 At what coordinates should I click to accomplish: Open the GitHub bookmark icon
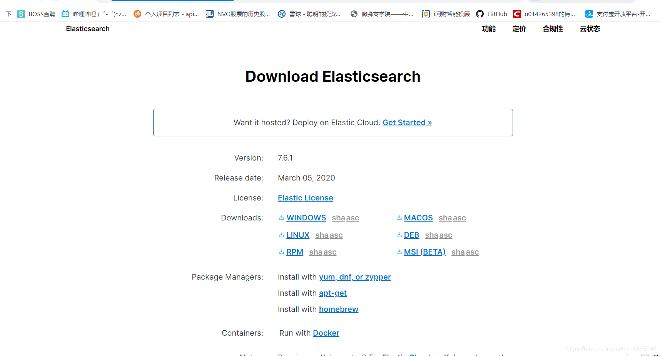click(x=480, y=14)
